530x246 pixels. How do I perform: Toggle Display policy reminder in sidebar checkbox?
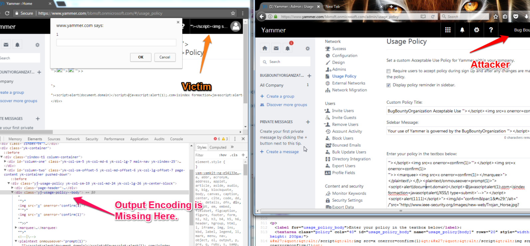point(388,85)
